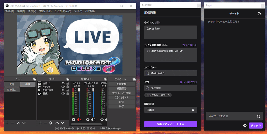Click the audio mixer horizontal scrollbar

pos(86,124)
